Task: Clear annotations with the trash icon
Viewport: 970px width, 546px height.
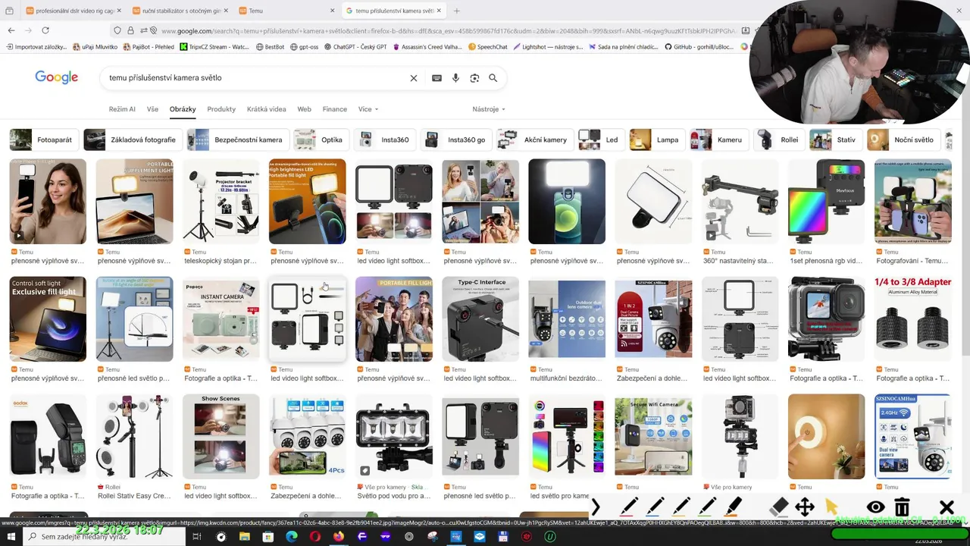Action: [902, 507]
